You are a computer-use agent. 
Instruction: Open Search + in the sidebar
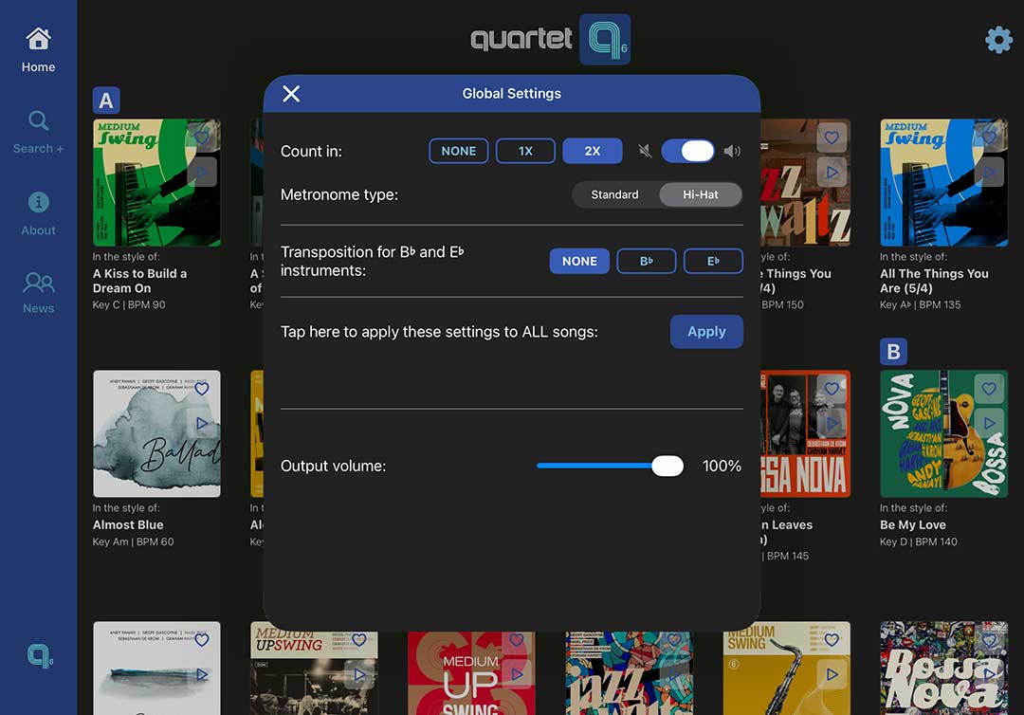[x=38, y=133]
